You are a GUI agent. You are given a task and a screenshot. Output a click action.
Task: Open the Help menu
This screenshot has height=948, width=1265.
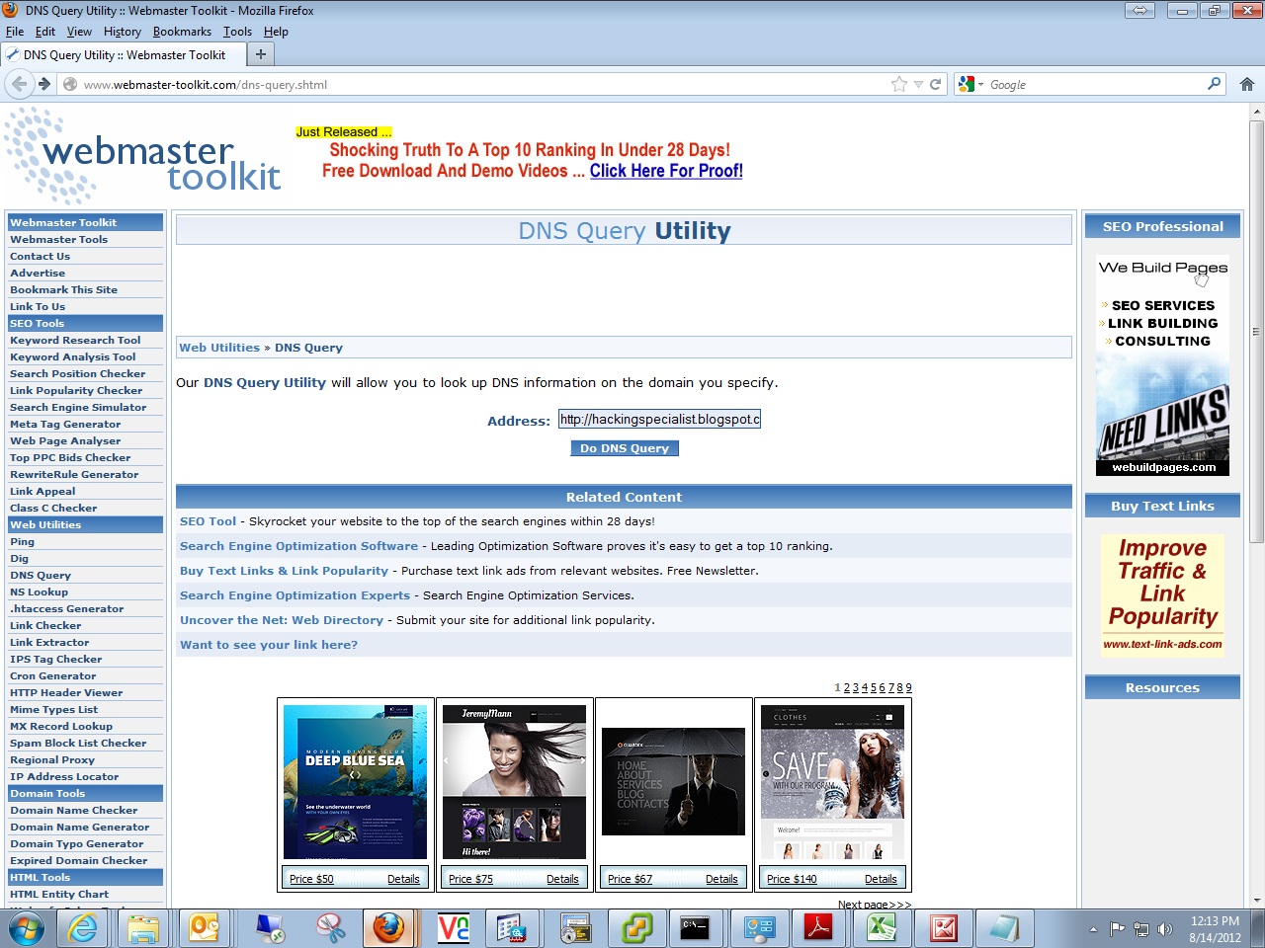pyautogui.click(x=276, y=32)
